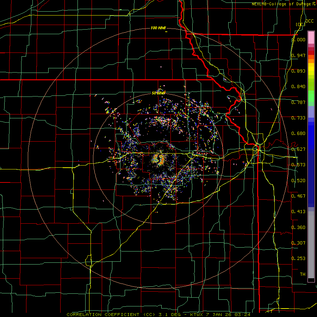Image resolution: width=317 pixels, height=317 pixels.
Task: Click the 50 NMI range ring label
Action: click(x=158, y=93)
